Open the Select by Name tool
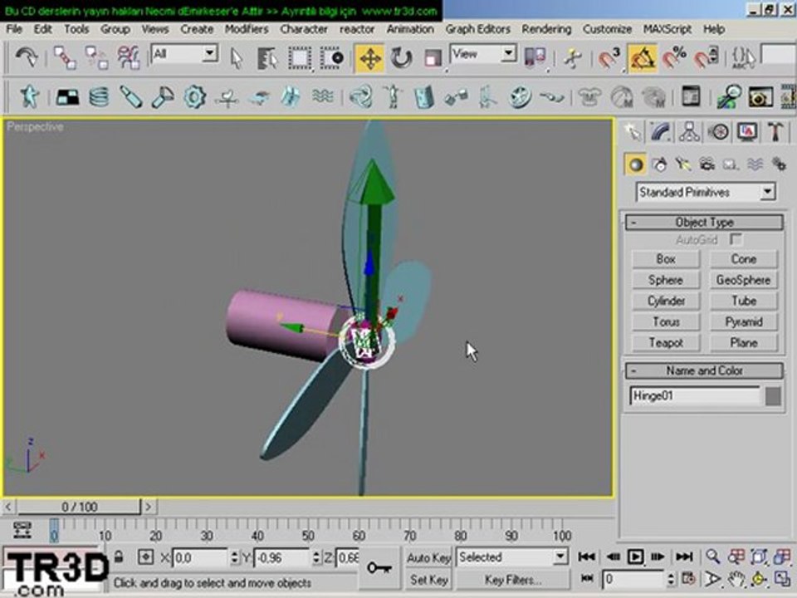The image size is (797, 598). pyautogui.click(x=267, y=58)
